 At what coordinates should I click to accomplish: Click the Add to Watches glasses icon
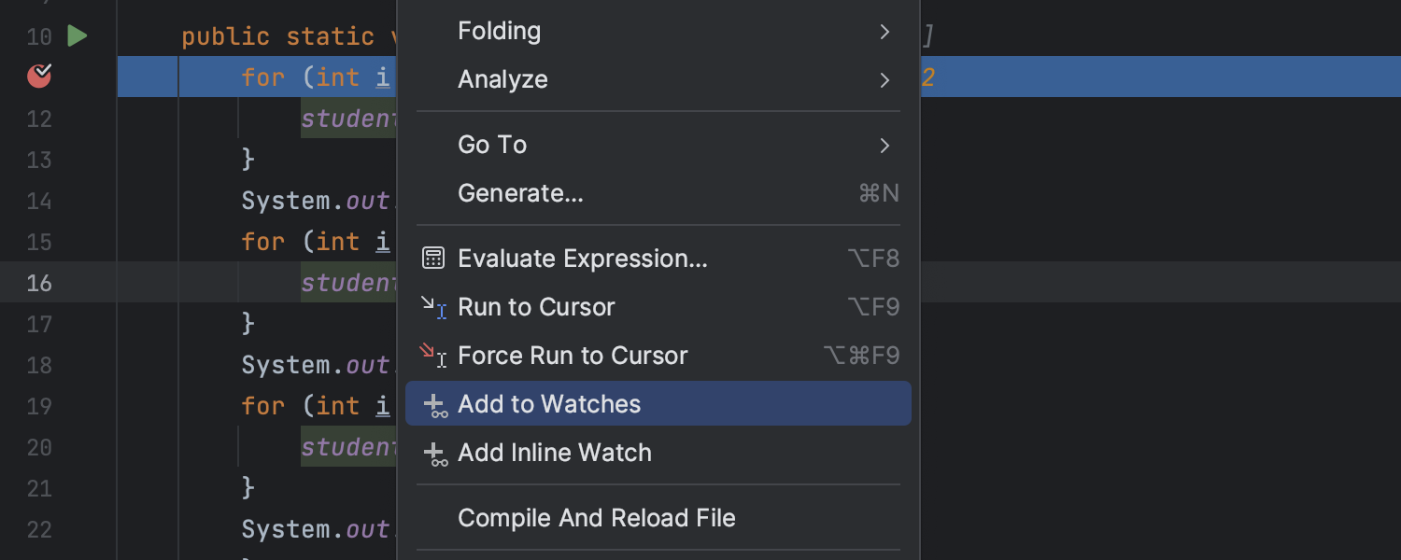[x=435, y=405]
